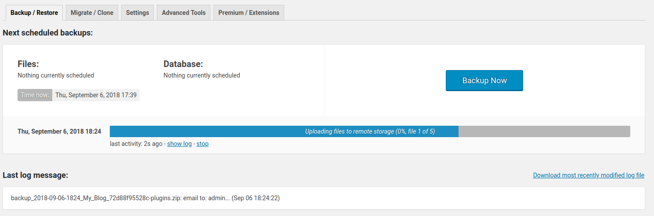
Task: Select the Advanced Tools tab
Action: [184, 13]
